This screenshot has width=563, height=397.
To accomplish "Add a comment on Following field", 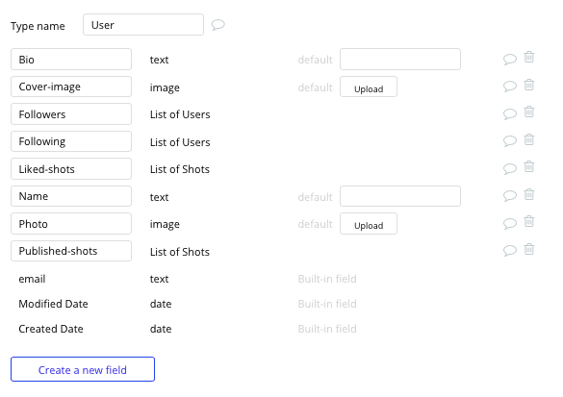I will [509, 141].
